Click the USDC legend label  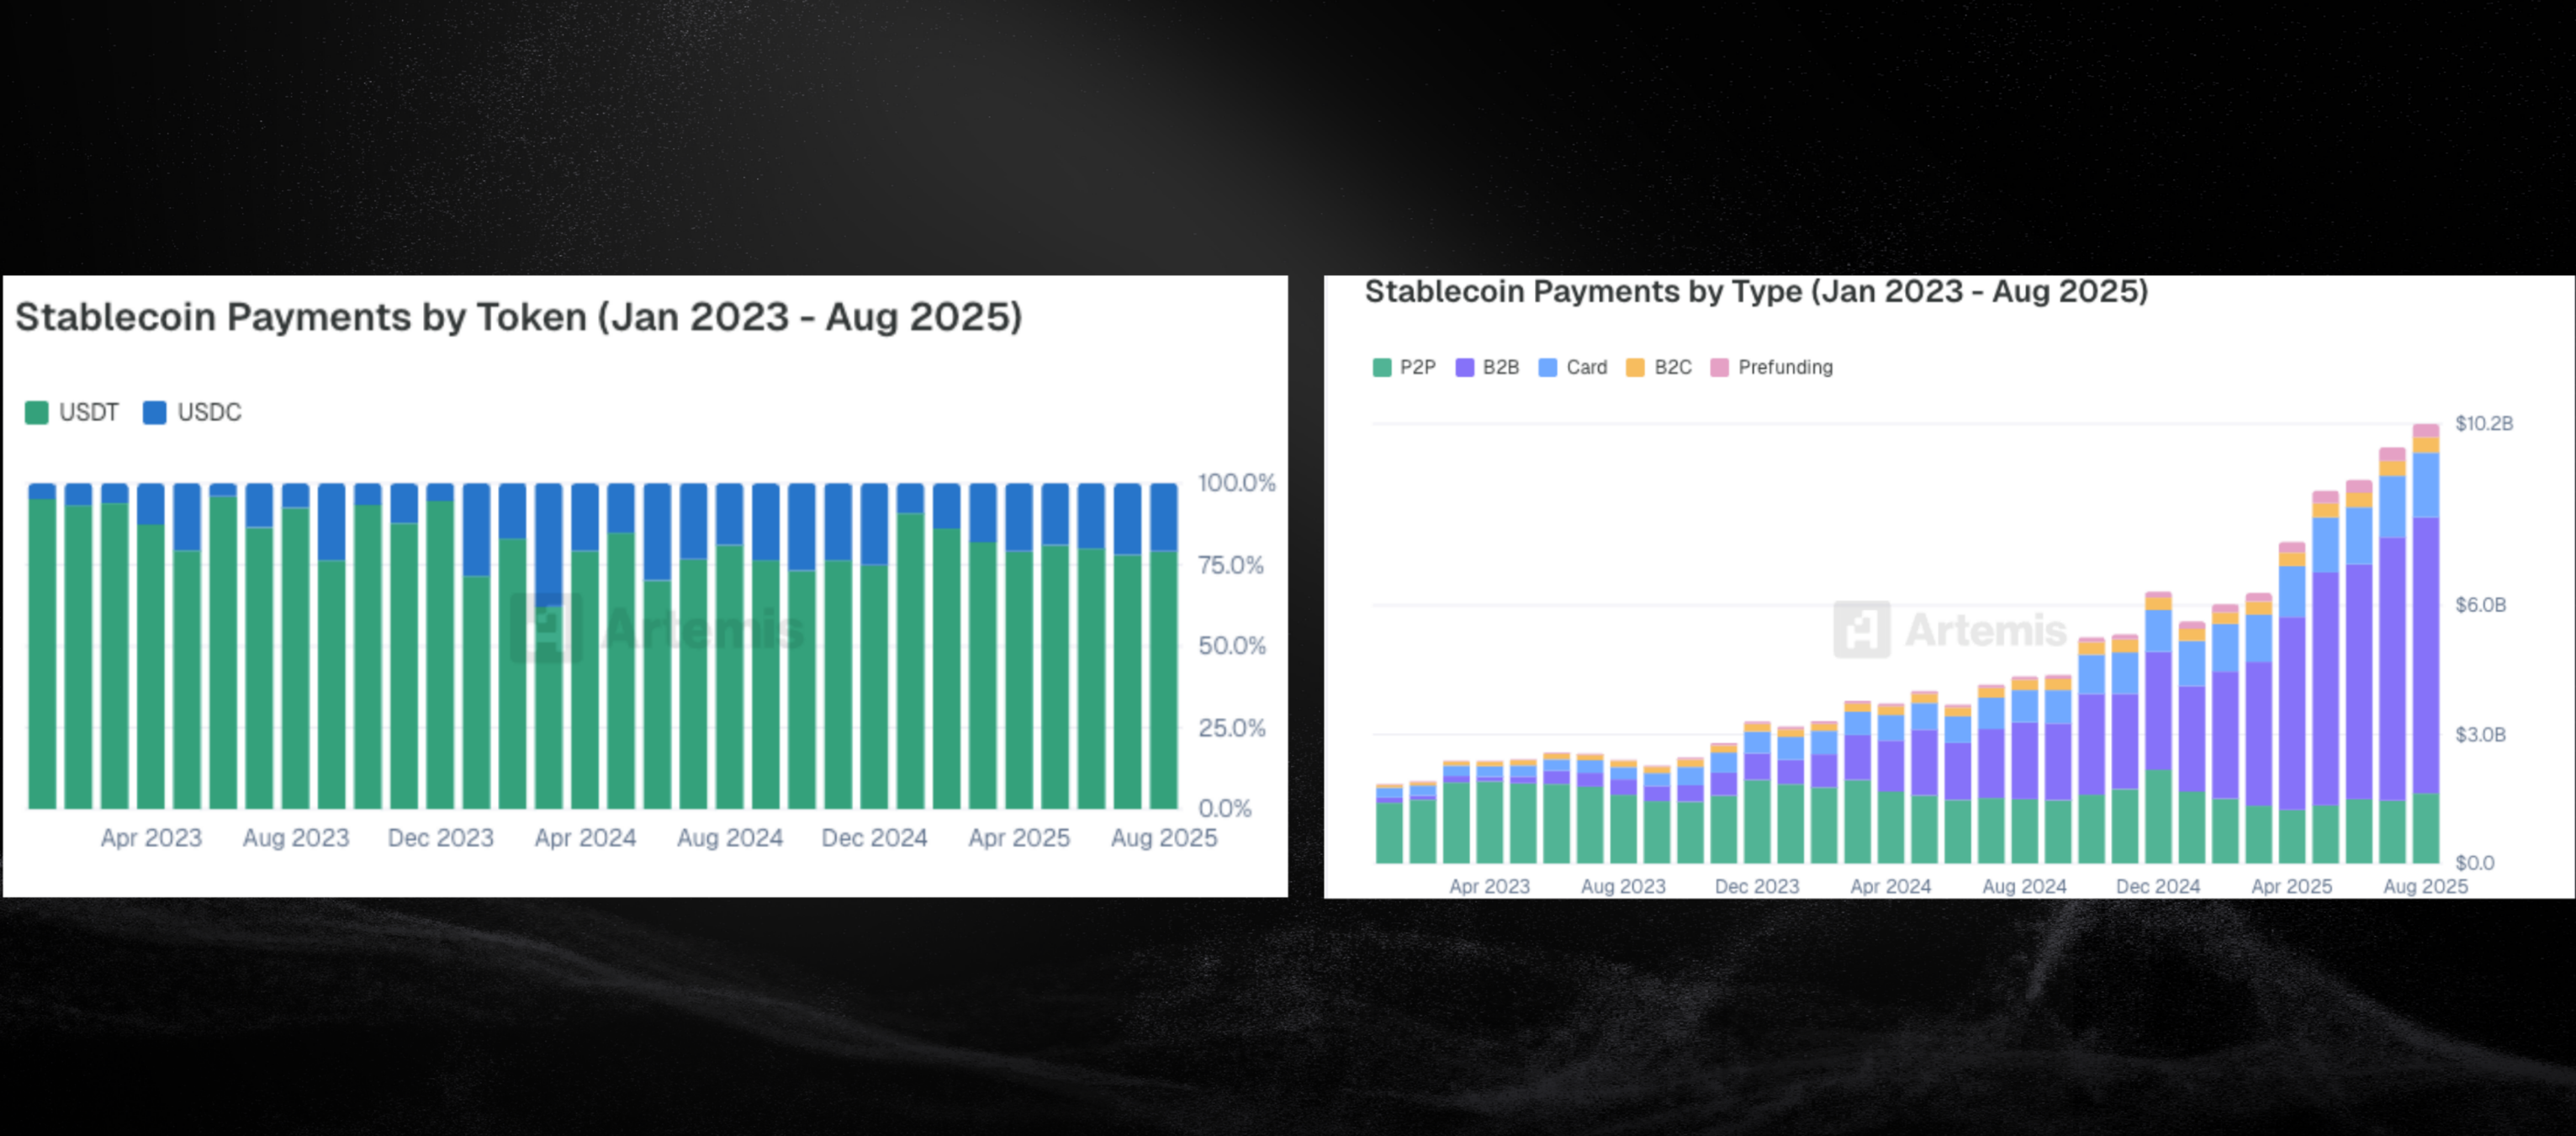pos(209,412)
